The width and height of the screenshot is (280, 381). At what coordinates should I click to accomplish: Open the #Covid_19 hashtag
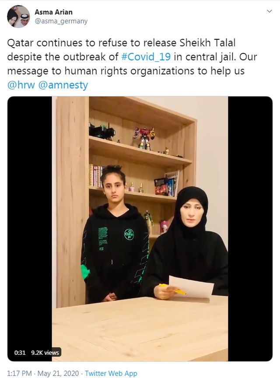point(146,57)
